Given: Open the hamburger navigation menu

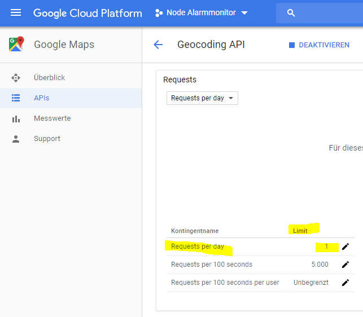Looking at the screenshot, I should [x=16, y=12].
